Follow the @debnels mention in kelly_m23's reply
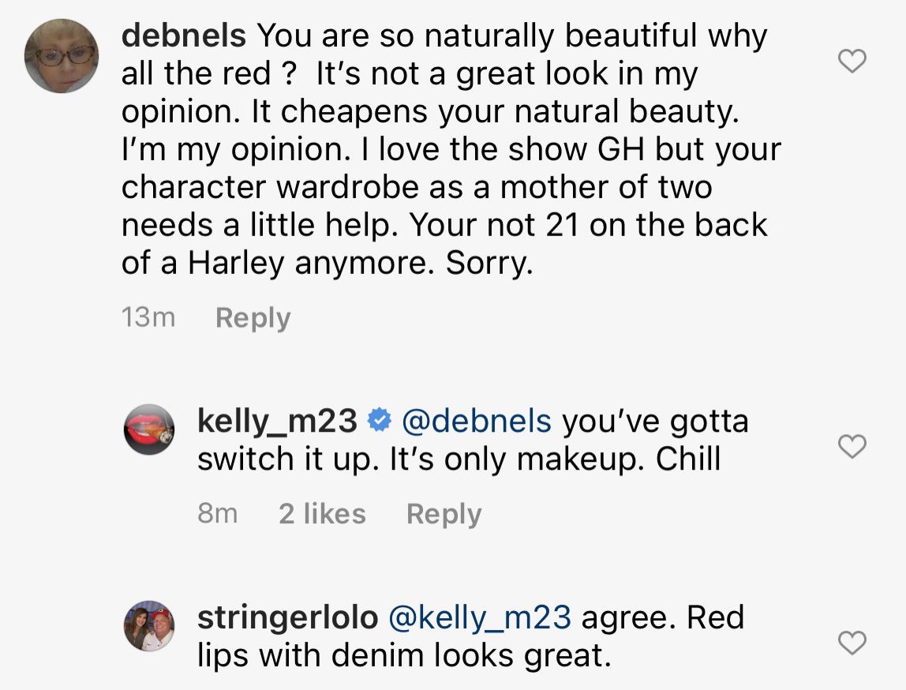Screen dimensions: 906x690 (476, 422)
